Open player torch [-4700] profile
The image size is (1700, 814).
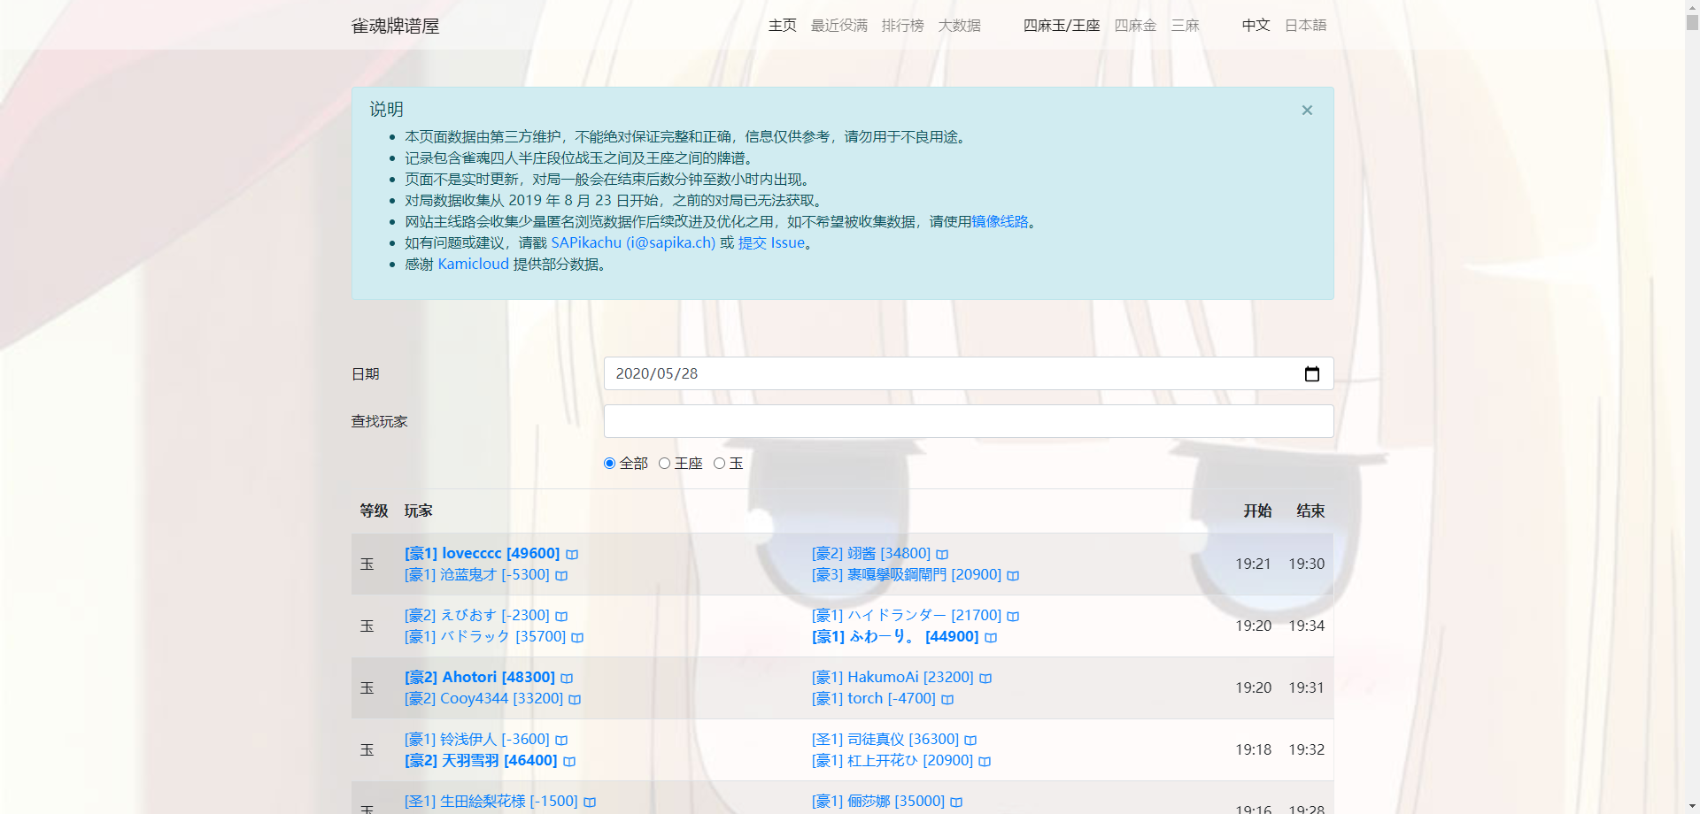click(874, 699)
